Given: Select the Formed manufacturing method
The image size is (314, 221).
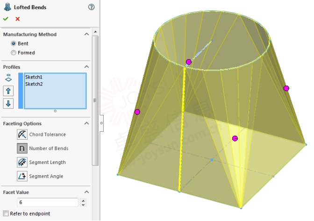Looking at the screenshot, I should click(14, 53).
